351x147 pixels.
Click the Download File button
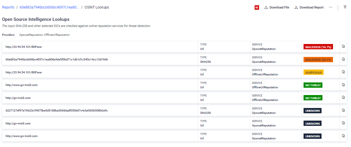tap(277, 7)
